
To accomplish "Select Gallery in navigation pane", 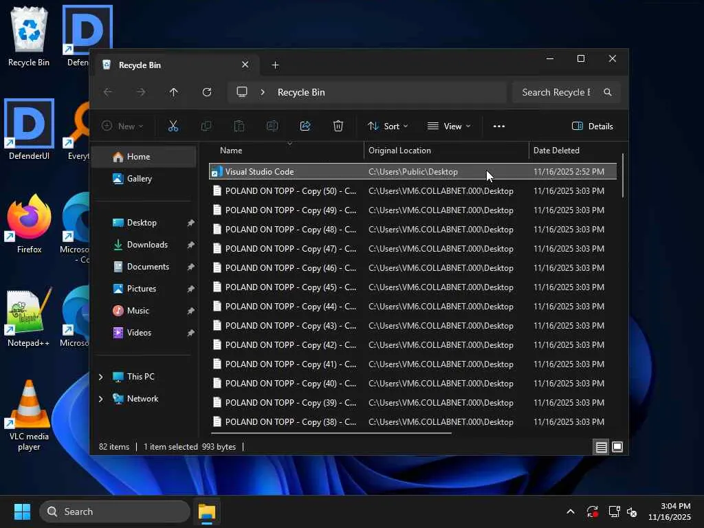I will click(144, 179).
